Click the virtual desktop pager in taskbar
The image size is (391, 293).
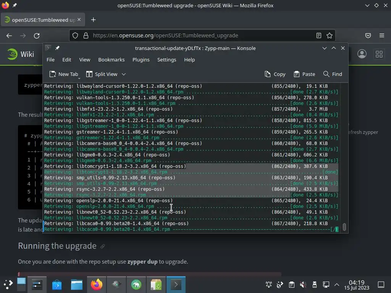point(21,285)
